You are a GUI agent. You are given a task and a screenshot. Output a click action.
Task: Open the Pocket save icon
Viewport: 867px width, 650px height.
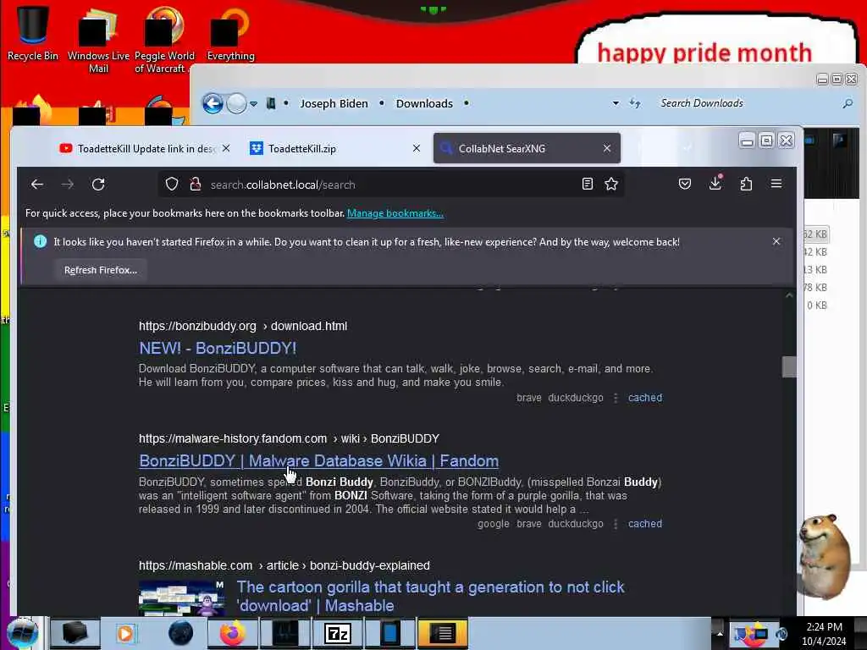(x=684, y=184)
